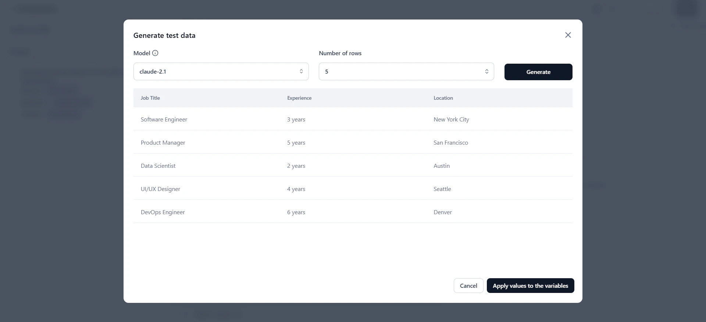
Task: Select the Product Manager row
Action: pos(163,142)
